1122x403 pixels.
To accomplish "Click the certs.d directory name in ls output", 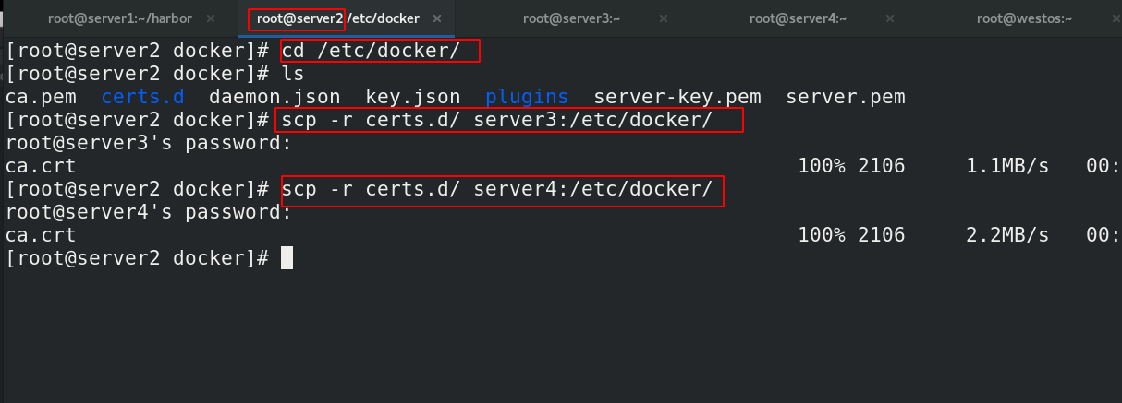I will pyautogui.click(x=143, y=97).
